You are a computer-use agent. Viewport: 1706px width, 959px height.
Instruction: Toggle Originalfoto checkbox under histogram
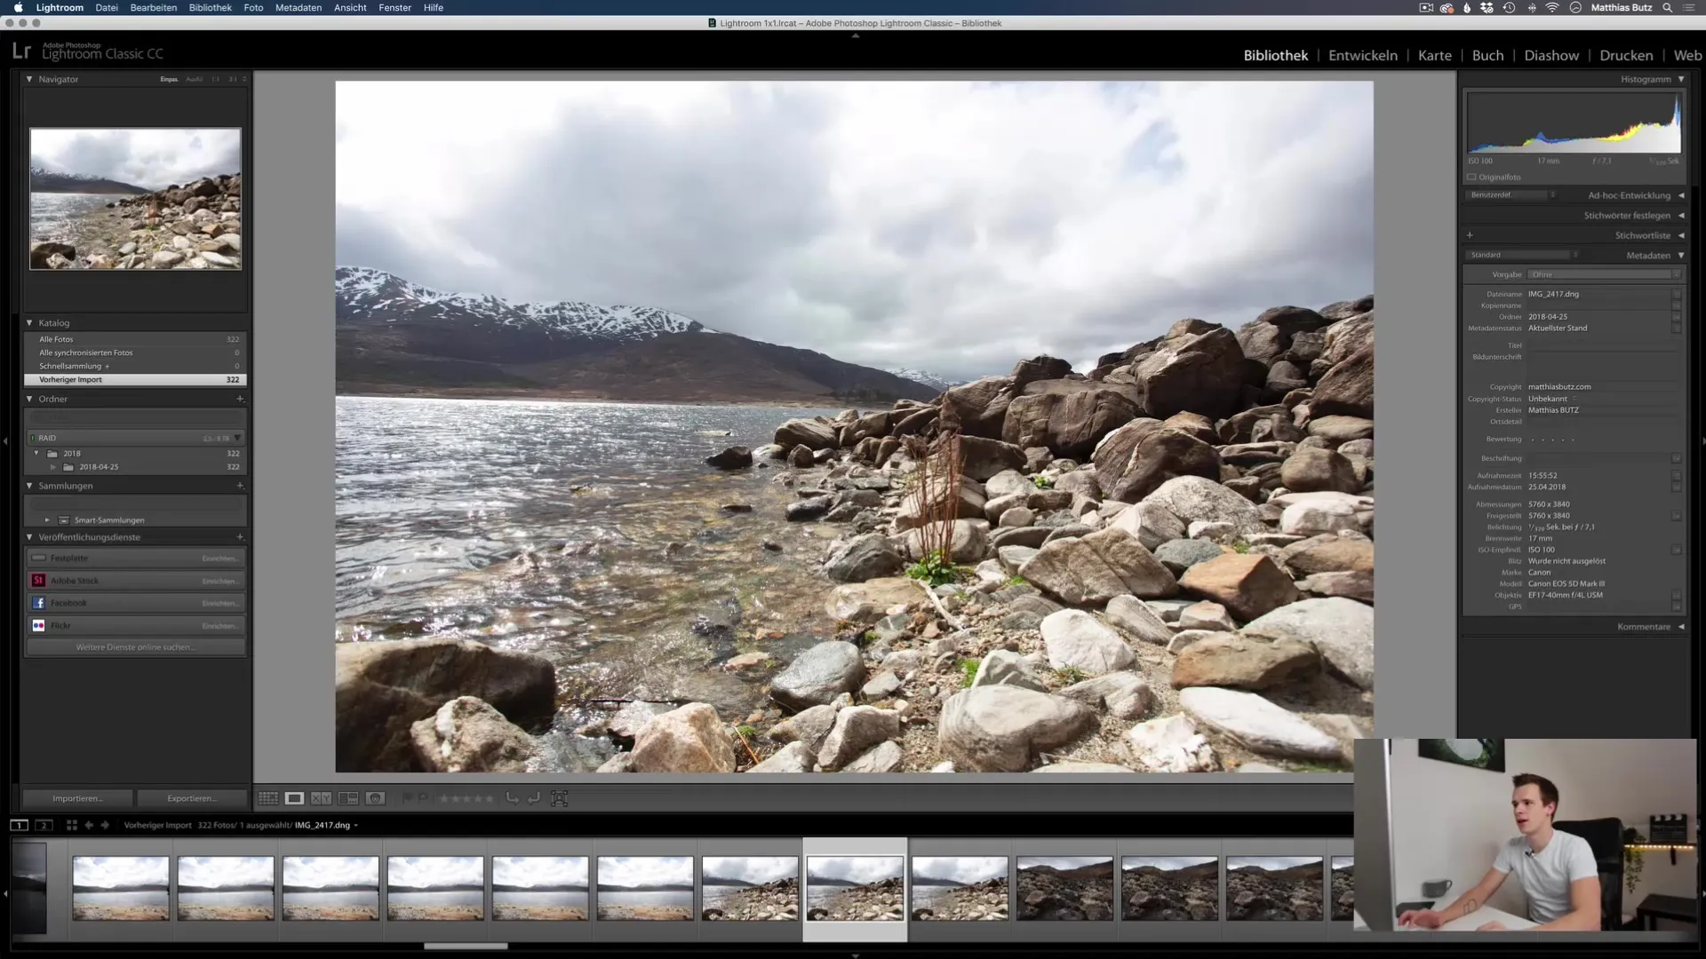[x=1471, y=177]
